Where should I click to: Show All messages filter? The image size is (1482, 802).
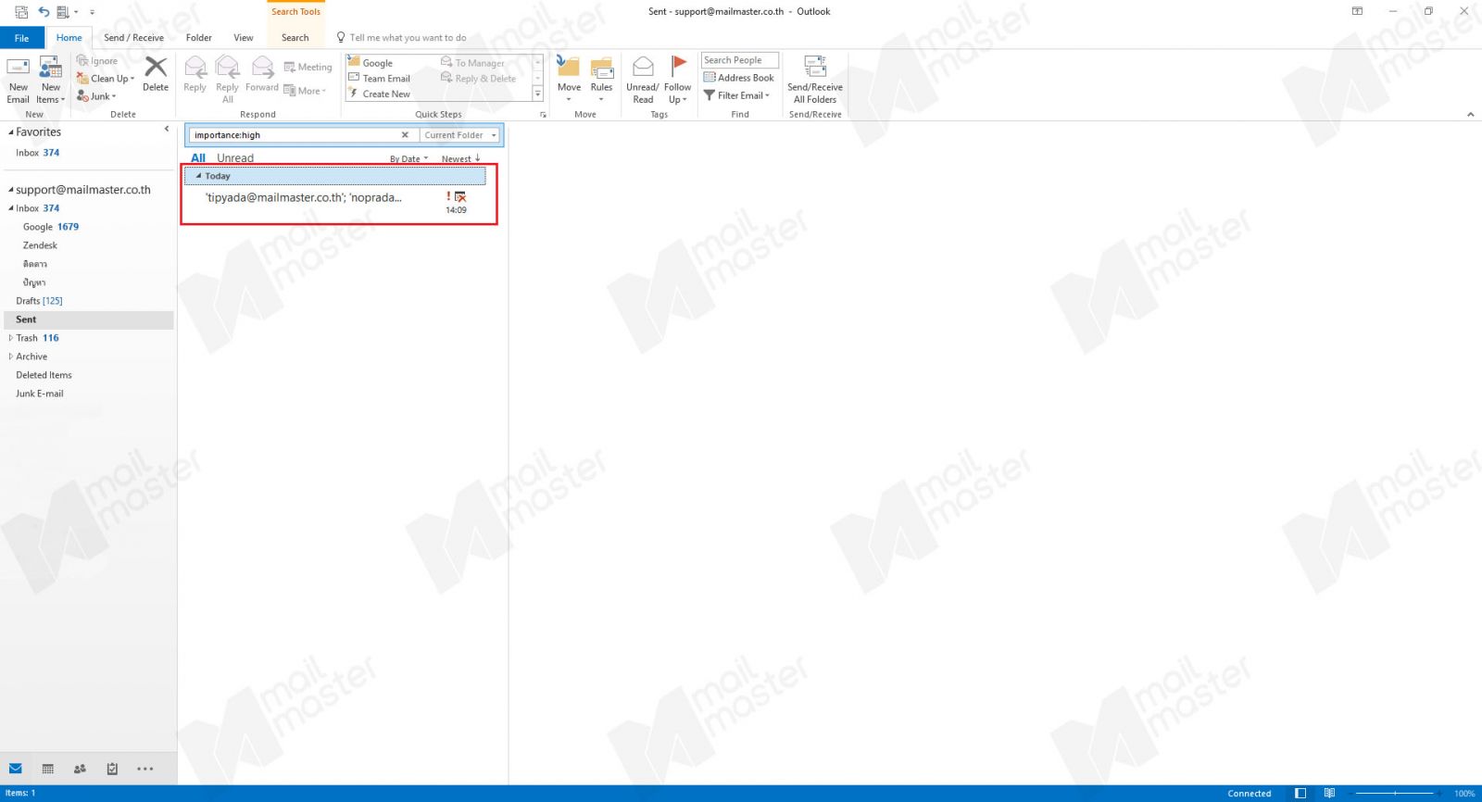tap(198, 158)
